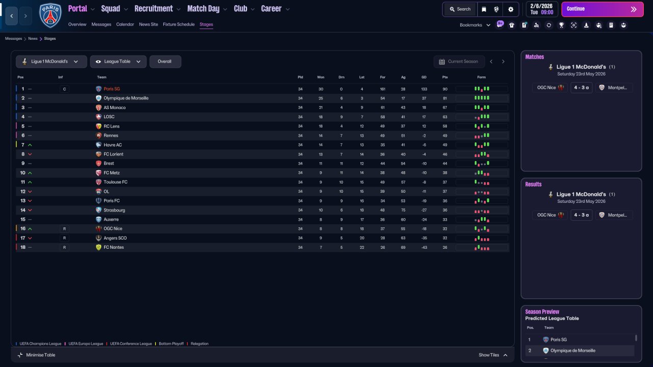Click Minimise Table
The image size is (653, 367).
point(36,355)
